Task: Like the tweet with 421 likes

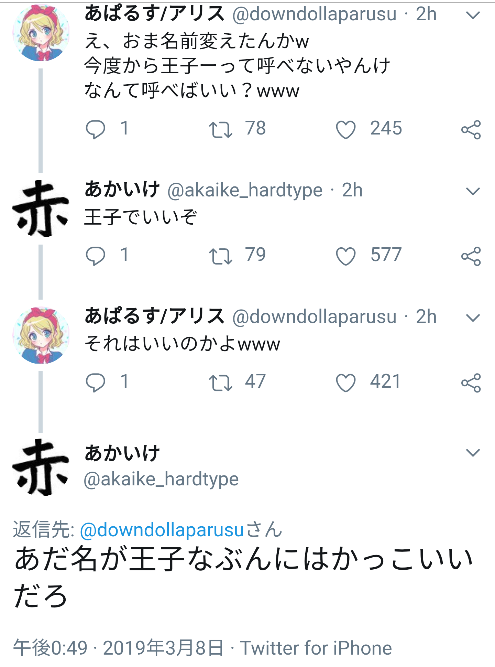Action: point(345,383)
